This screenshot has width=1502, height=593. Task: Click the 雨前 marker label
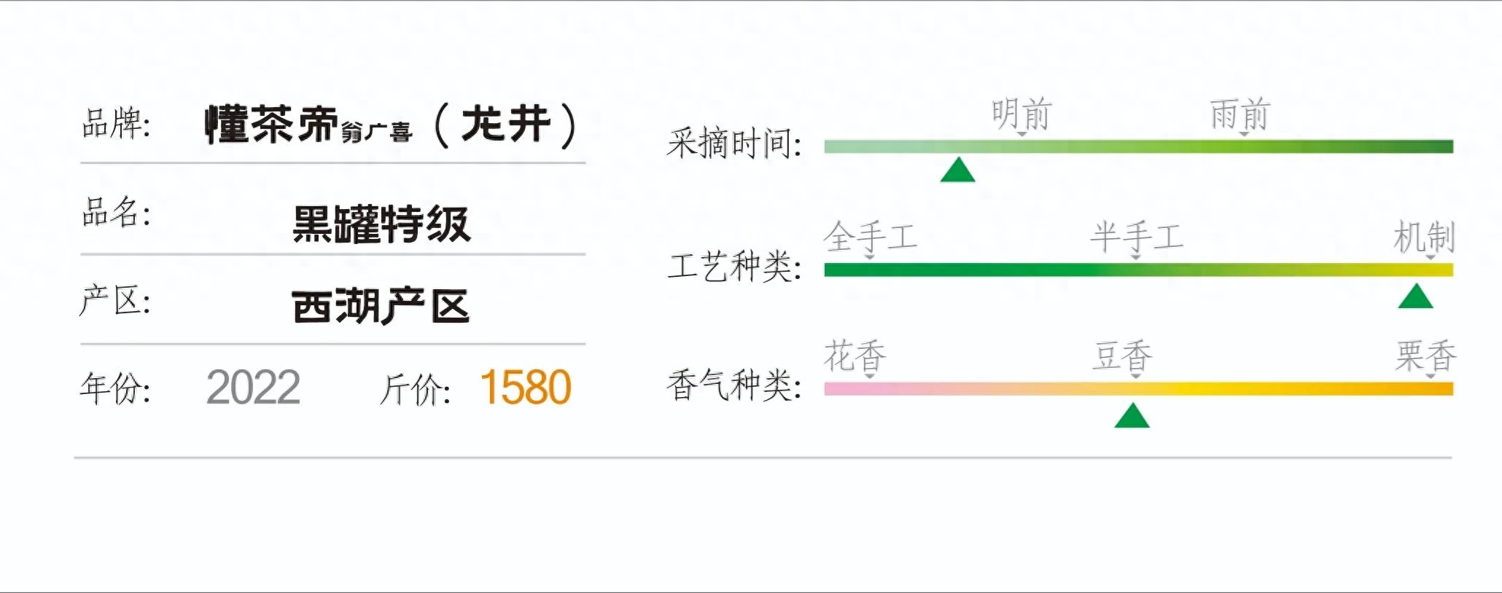coord(1240,114)
